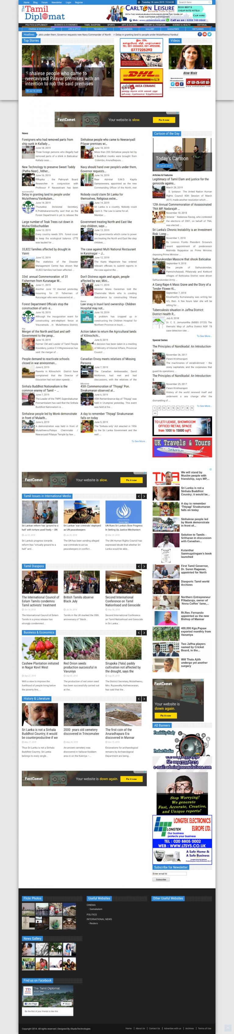This screenshot has height=1034, width=234.
Task: Open the Longtek Electronics advertisement
Action: (x=182, y=840)
